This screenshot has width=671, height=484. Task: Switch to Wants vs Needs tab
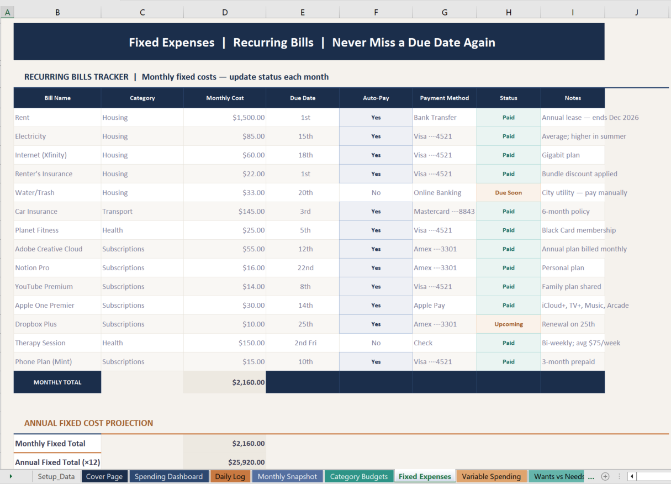[x=557, y=476]
